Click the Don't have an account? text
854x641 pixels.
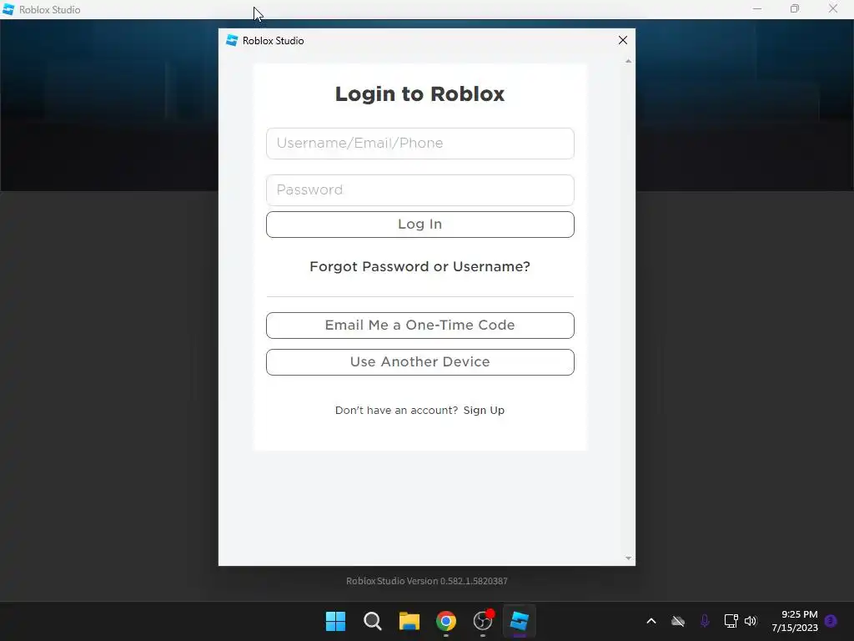click(396, 410)
